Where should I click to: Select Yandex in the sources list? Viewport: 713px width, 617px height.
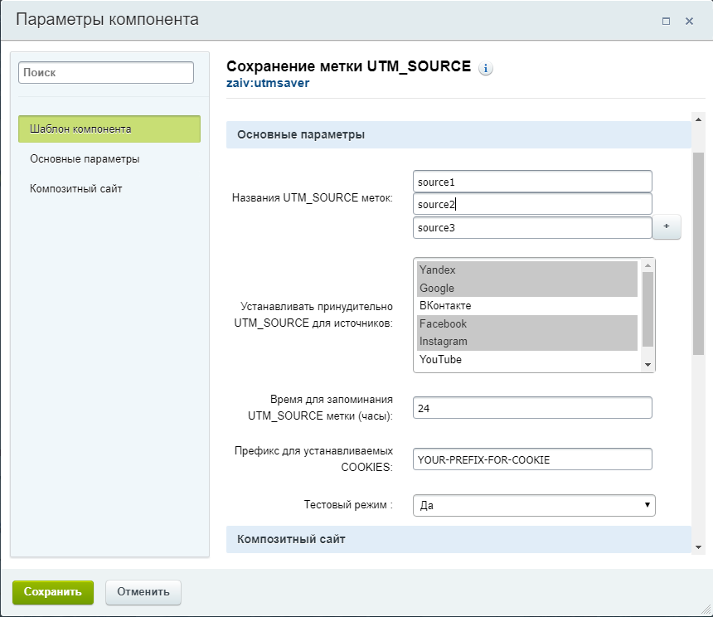click(x=526, y=270)
